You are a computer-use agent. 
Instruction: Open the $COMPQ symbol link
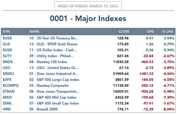point(11,86)
